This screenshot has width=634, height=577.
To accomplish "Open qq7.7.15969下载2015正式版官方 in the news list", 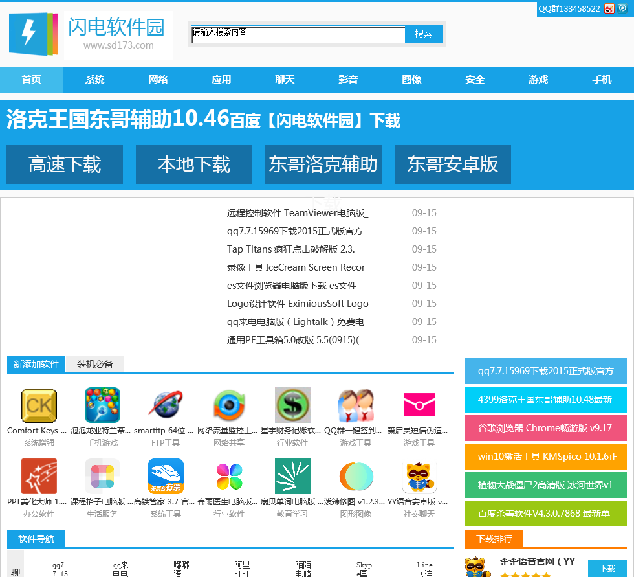I will (294, 231).
